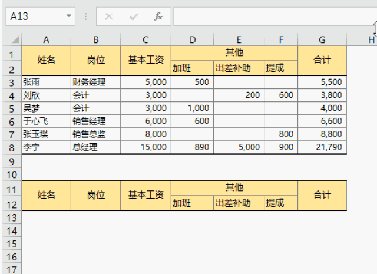Click the top table's 基本工资 header cell
The image size is (377, 274).
pyautogui.click(x=145, y=60)
